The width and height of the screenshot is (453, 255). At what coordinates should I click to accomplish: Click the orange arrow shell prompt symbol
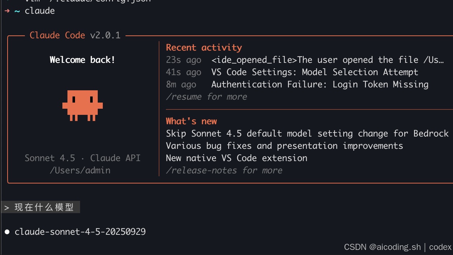point(7,11)
